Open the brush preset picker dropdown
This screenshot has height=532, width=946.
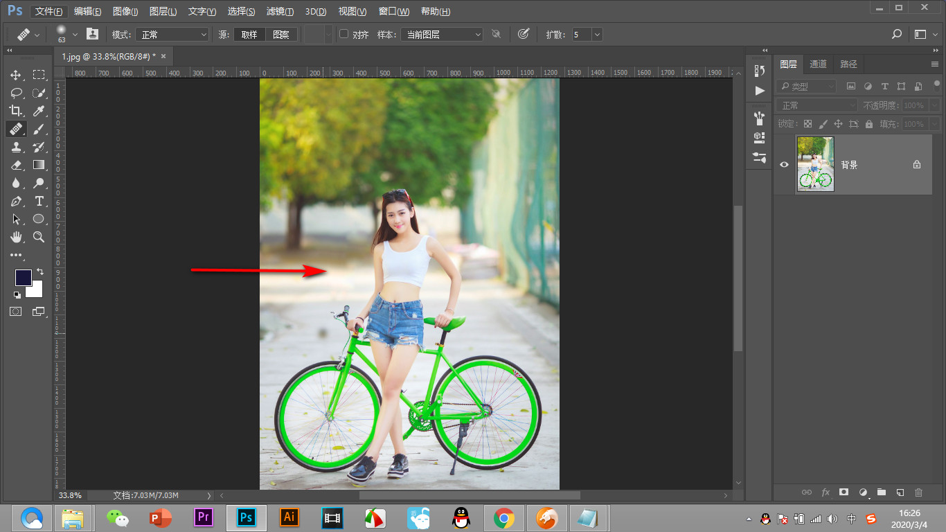point(75,34)
